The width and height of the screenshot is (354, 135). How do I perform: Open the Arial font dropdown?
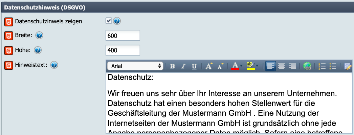click(135, 66)
